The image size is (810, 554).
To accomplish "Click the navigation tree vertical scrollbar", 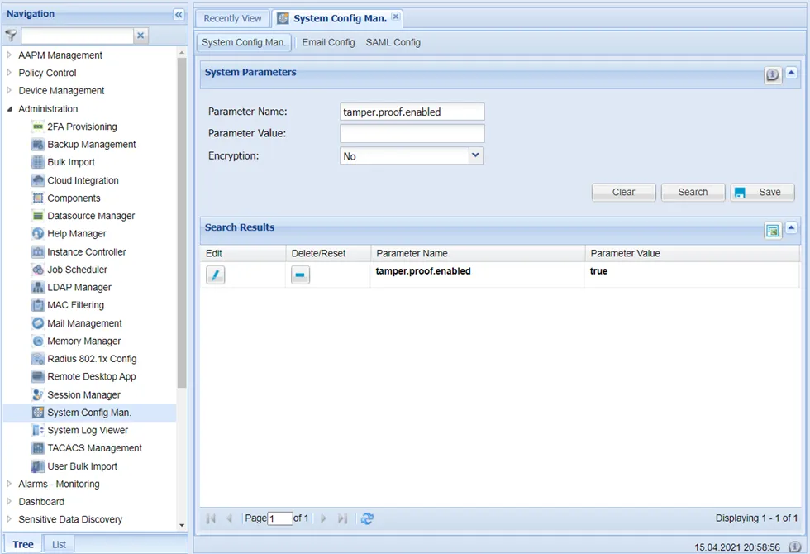I will (x=181, y=222).
